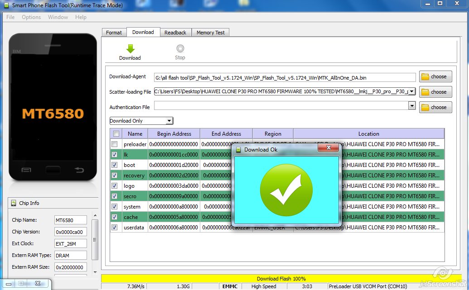Close the small toolbar at bottom-left
Screen dimensions: 469x290
38,283
